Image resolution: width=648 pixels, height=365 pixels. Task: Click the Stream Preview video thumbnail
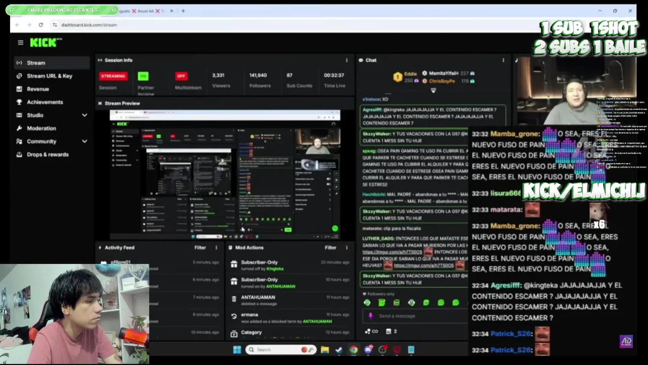pyautogui.click(x=225, y=174)
